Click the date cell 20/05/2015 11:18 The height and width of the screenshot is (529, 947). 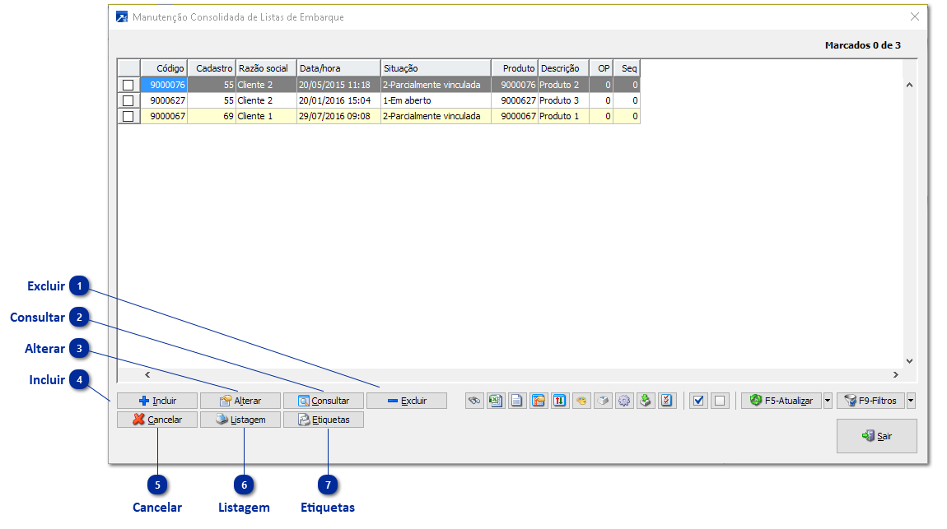click(338, 85)
